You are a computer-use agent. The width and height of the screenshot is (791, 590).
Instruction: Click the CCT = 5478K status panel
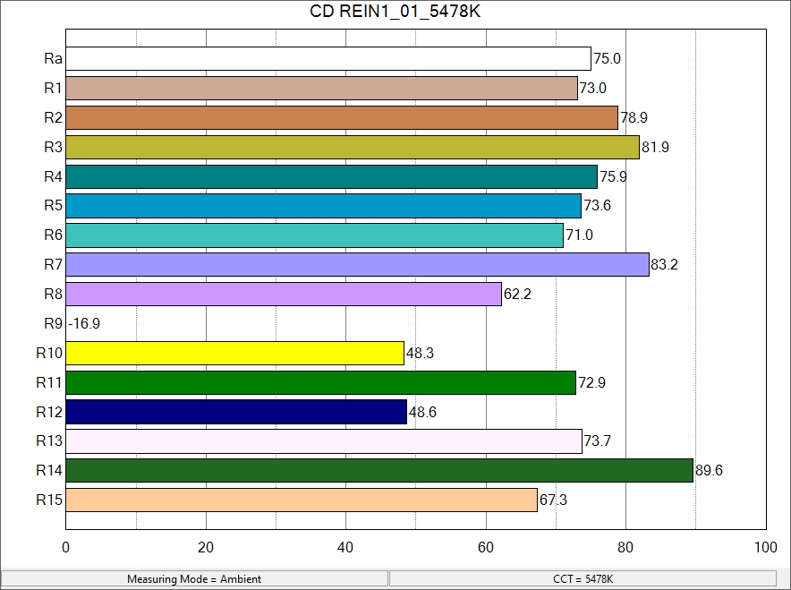pyautogui.click(x=583, y=579)
